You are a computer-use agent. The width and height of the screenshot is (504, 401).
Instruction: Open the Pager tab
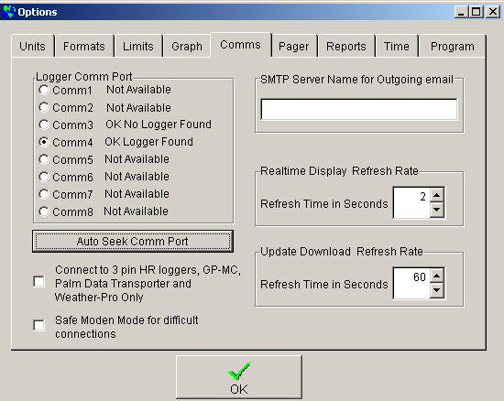pyautogui.click(x=293, y=46)
